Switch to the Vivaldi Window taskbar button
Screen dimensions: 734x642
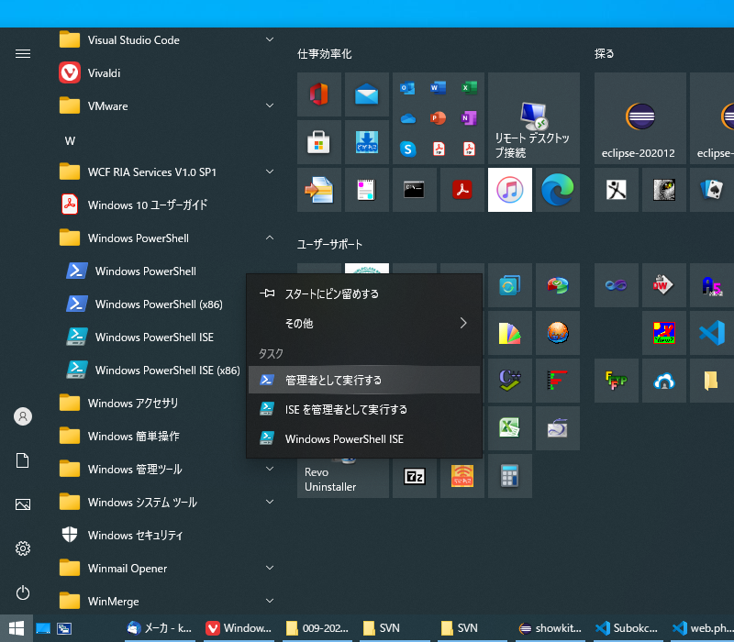239,628
